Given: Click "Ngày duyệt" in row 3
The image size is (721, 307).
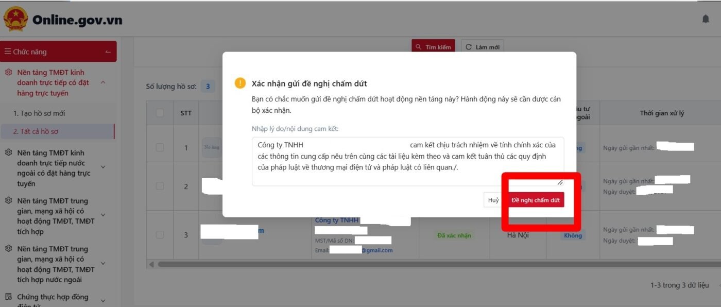Looking at the screenshot, I should click(x=620, y=240).
